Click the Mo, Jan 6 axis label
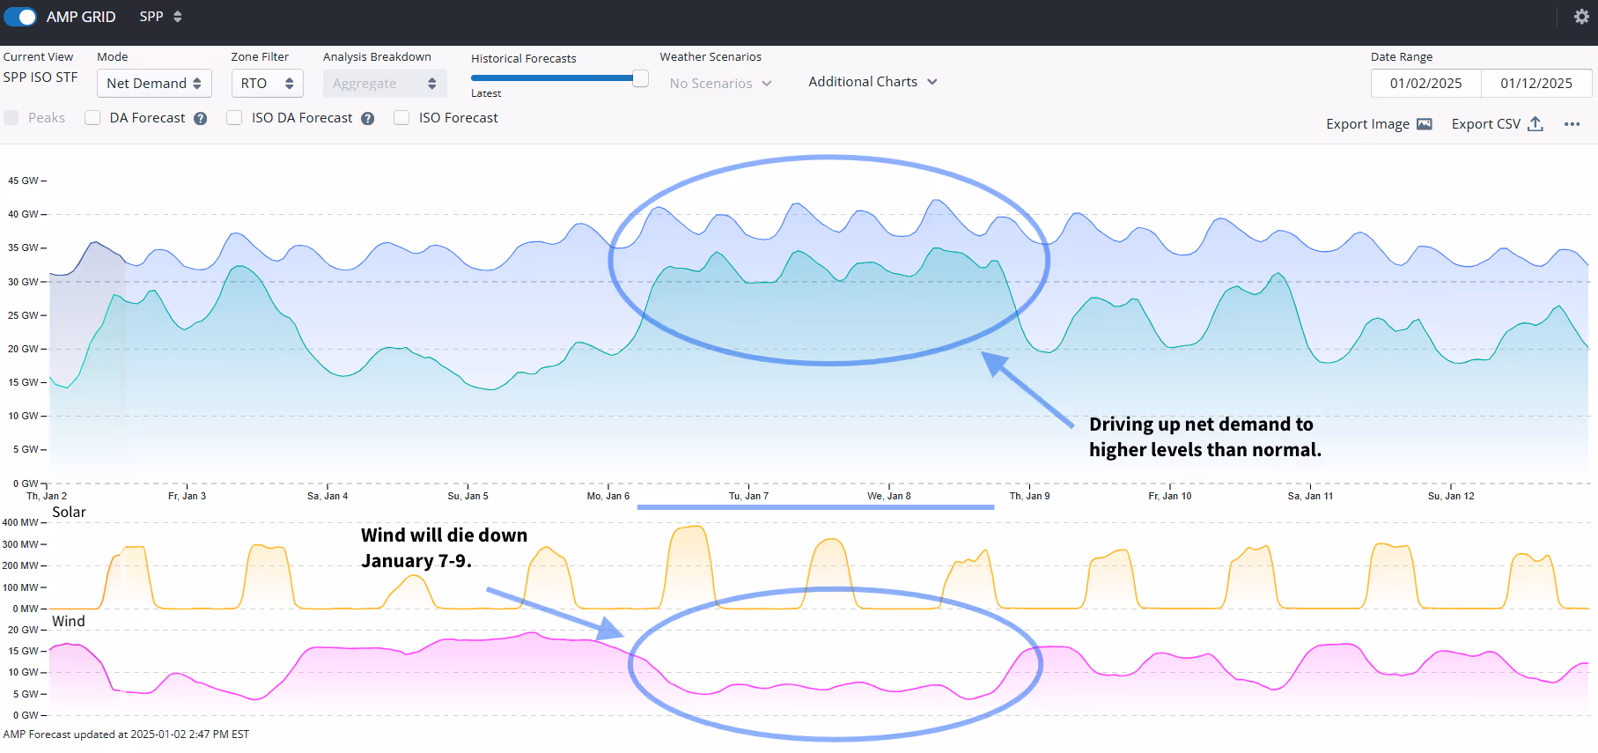1598x753 pixels. point(608,497)
